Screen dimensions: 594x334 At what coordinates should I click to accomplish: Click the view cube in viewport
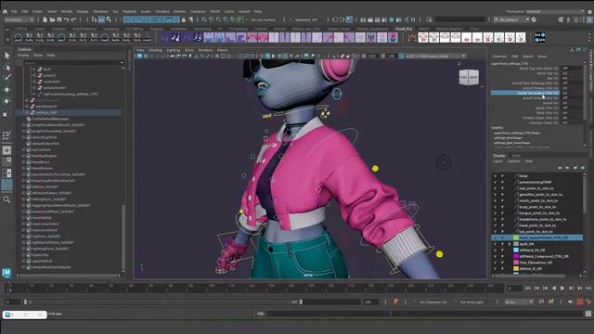click(x=469, y=77)
